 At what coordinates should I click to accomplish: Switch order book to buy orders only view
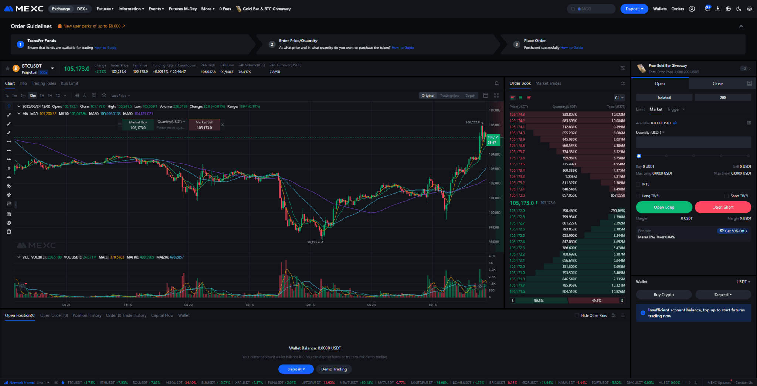point(520,98)
